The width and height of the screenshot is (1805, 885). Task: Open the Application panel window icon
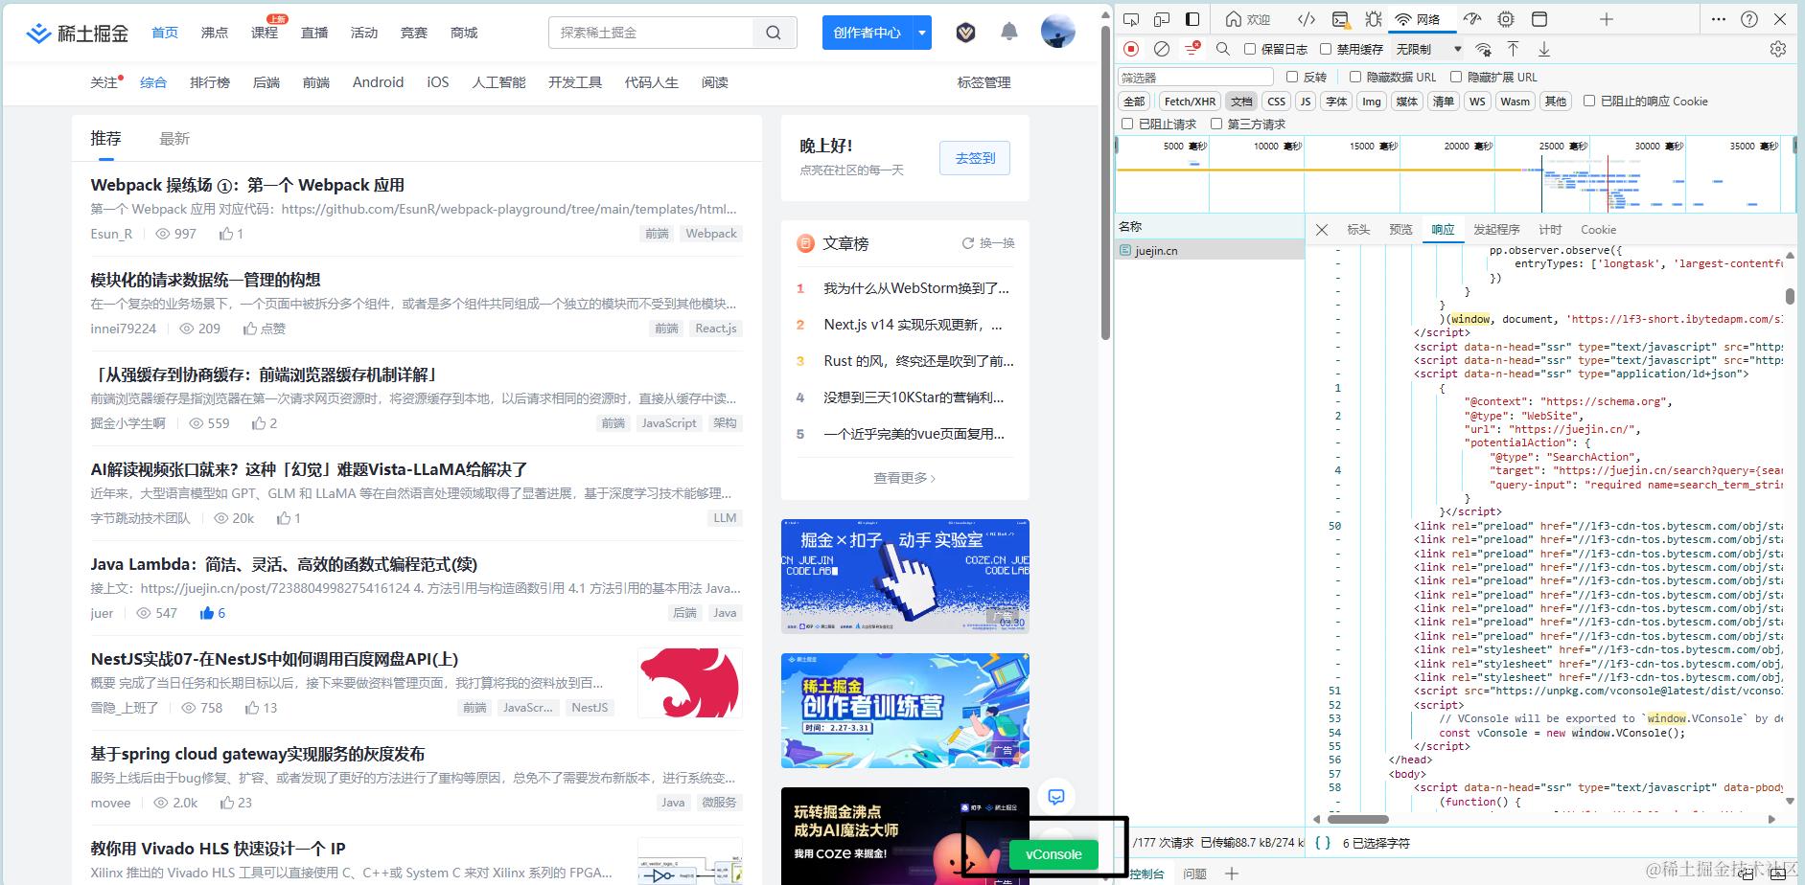pos(1539,19)
